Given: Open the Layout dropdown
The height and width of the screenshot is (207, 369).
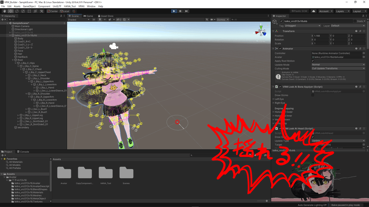Looking at the screenshot, I should [359, 11].
